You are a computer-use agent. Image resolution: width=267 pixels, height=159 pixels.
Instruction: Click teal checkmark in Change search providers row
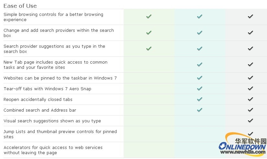click(x=200, y=33)
